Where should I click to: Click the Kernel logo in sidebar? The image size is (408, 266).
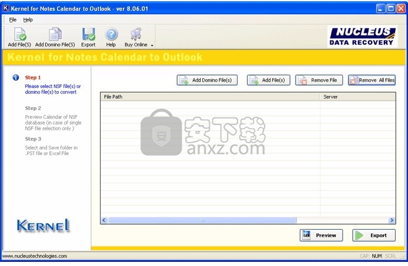44,225
